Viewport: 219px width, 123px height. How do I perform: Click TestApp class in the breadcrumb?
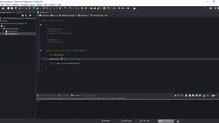(x=82, y=15)
